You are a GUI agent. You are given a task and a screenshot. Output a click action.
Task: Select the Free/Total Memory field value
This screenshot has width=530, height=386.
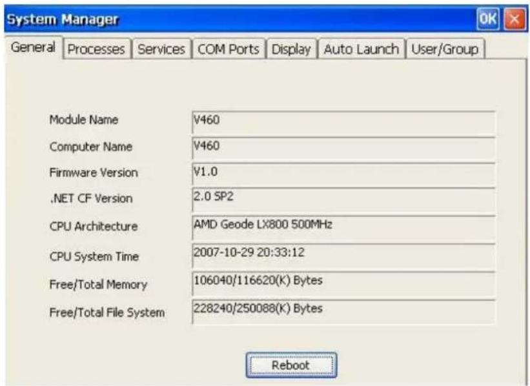[x=343, y=283]
